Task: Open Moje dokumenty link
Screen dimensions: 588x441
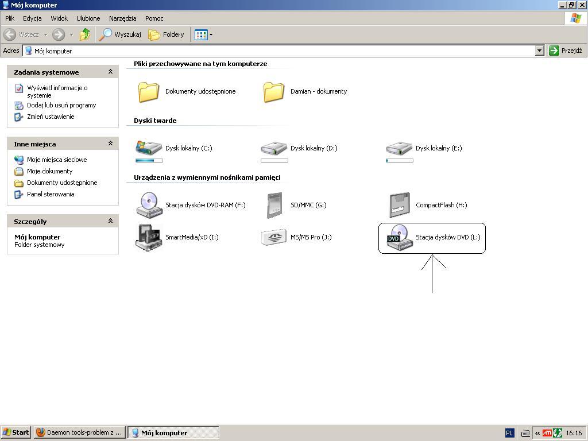Action: 50,171
